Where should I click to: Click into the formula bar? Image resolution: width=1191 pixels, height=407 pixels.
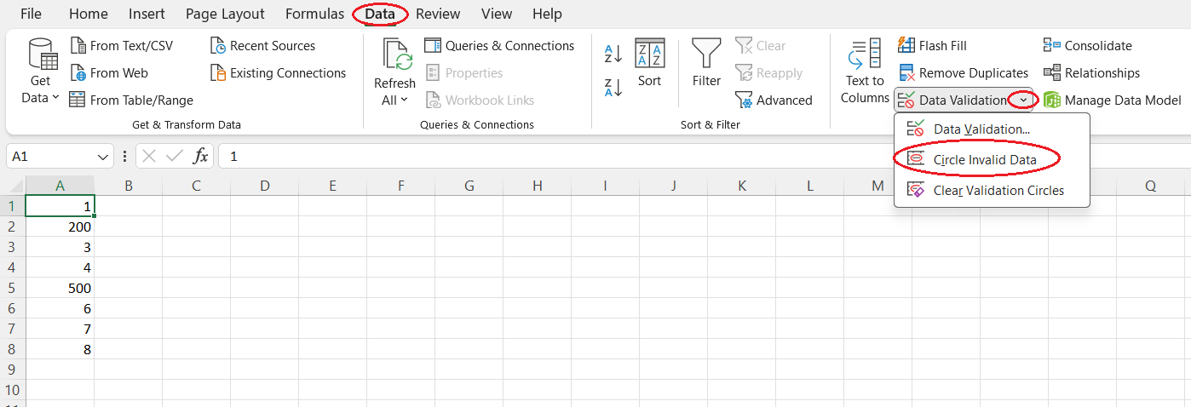point(704,157)
